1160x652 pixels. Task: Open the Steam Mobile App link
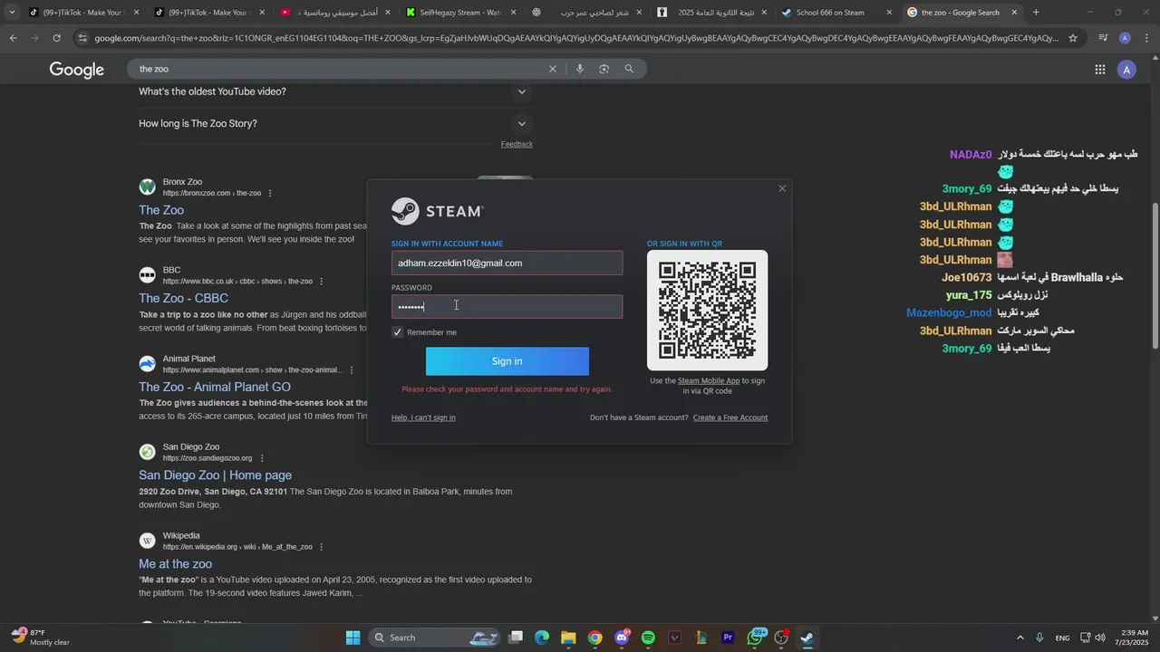[x=709, y=381]
